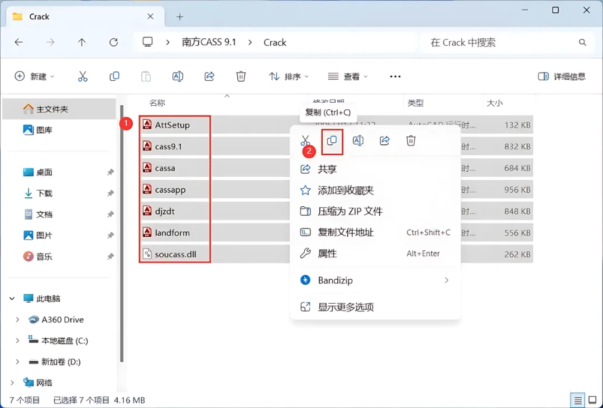
Task: Click the Share icon in the main toolbar
Action: pyautogui.click(x=209, y=76)
